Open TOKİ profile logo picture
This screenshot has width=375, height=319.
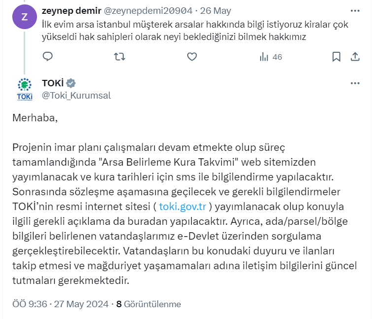tap(25, 89)
